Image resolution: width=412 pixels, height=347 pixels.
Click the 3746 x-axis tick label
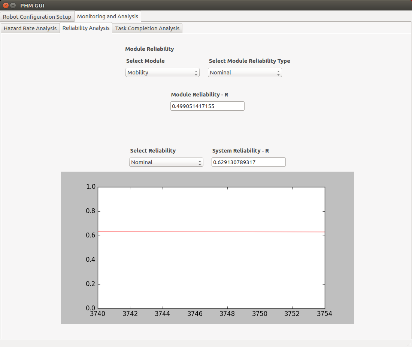point(195,314)
